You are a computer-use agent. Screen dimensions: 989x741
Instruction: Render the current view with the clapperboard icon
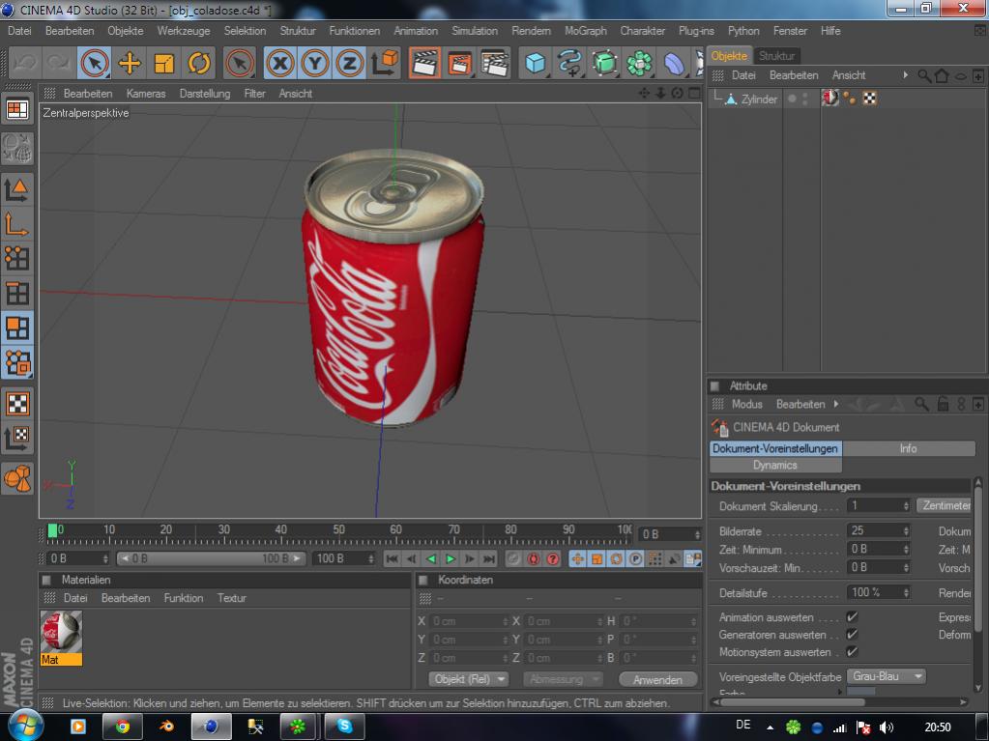pos(423,64)
